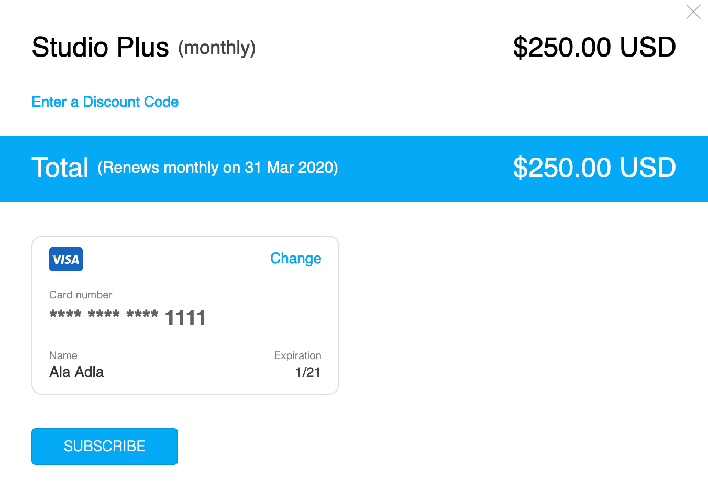The width and height of the screenshot is (708, 490).
Task: Select the masked card number ending 1111
Action: (x=128, y=318)
